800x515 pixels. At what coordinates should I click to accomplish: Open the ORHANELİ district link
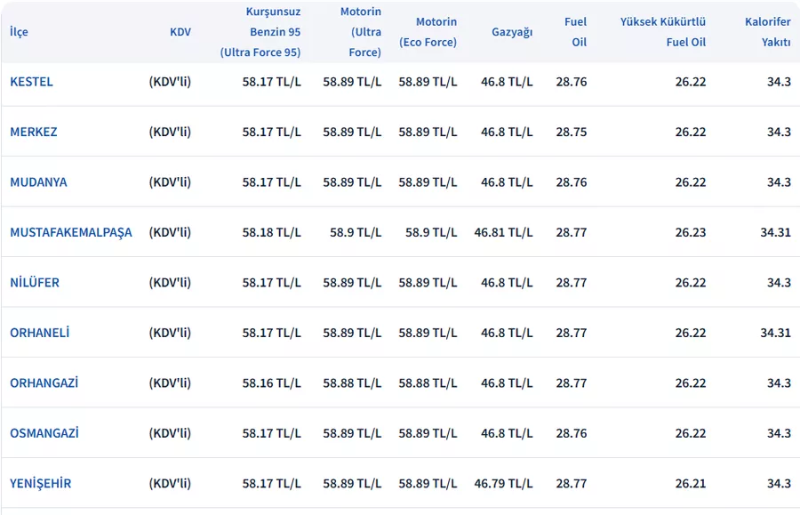pyautogui.click(x=39, y=333)
